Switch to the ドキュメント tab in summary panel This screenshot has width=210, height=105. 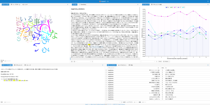pos(18,65)
